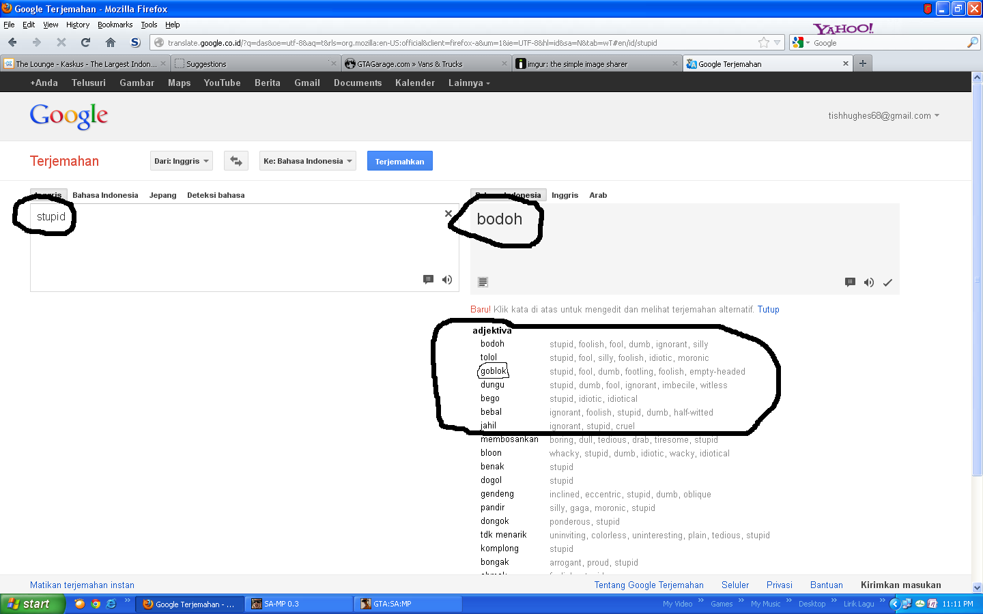
Task: Open a new tab with plus button
Action: [x=863, y=63]
